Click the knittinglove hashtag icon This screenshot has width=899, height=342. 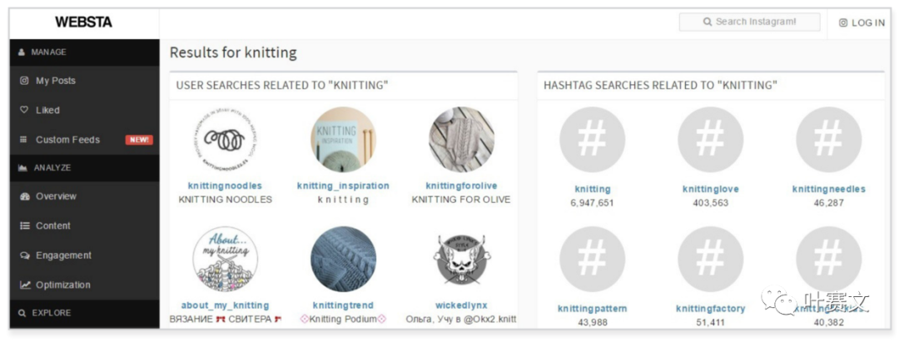point(710,140)
